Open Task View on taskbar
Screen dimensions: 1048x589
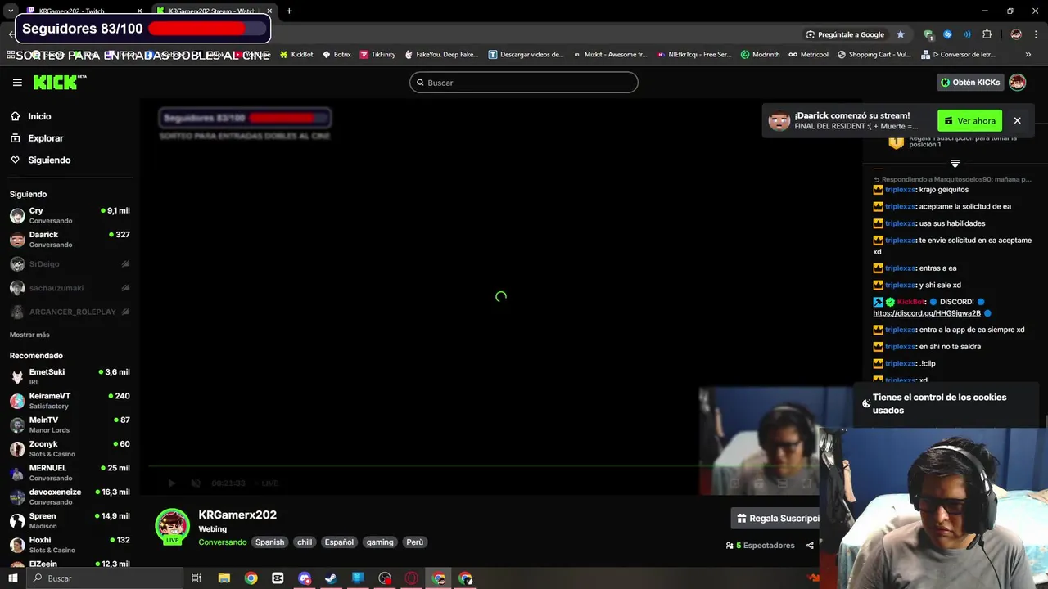pos(196,578)
